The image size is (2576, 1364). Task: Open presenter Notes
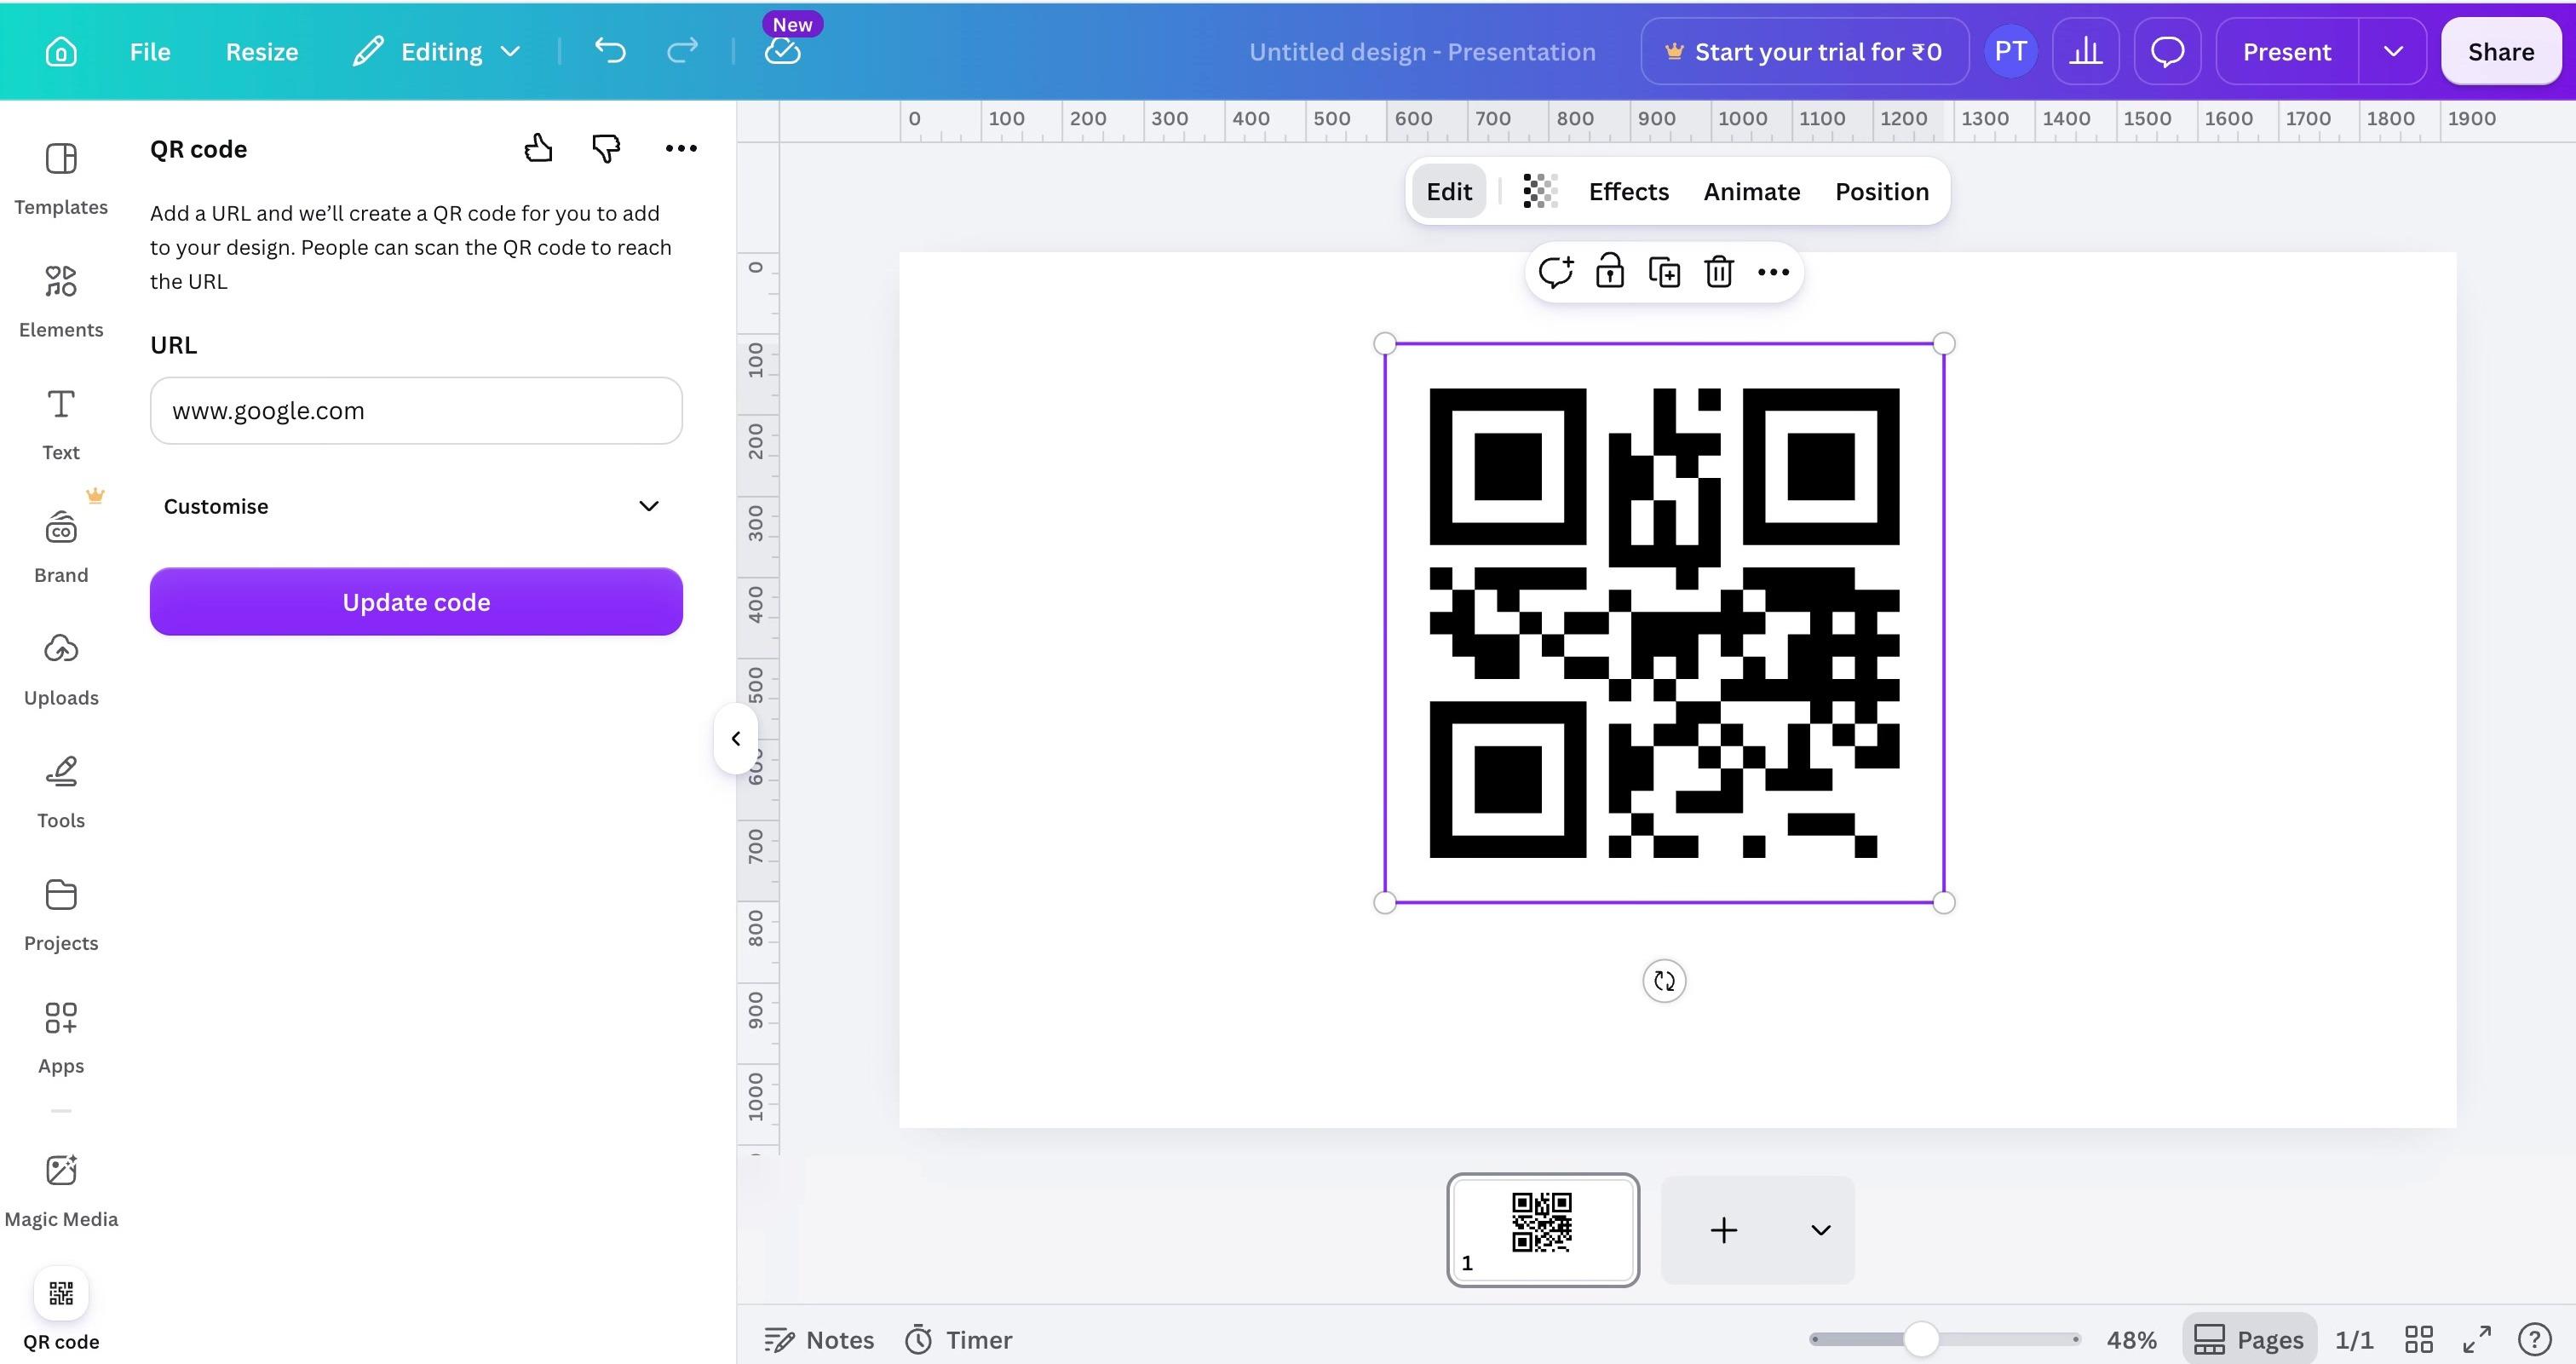819,1339
